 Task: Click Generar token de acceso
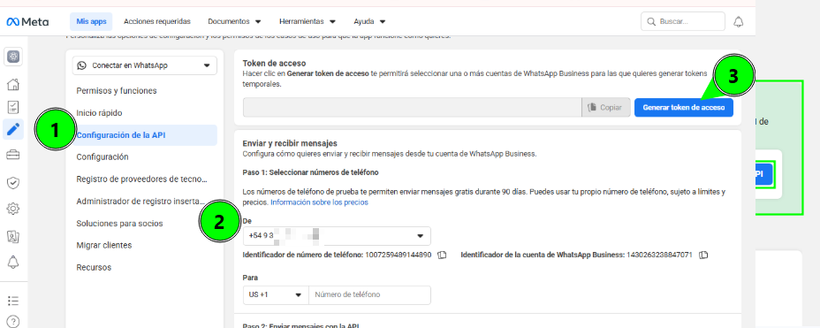coord(684,107)
